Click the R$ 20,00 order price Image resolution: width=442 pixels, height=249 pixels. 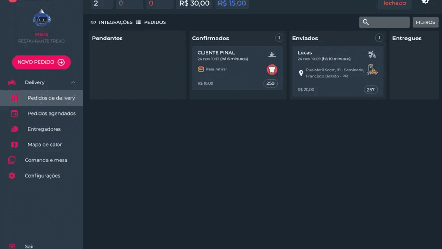pyautogui.click(x=306, y=90)
